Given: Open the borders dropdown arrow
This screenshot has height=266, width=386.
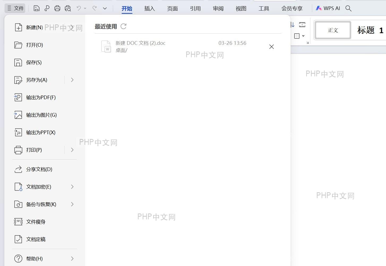Looking at the screenshot, I should (x=303, y=36).
